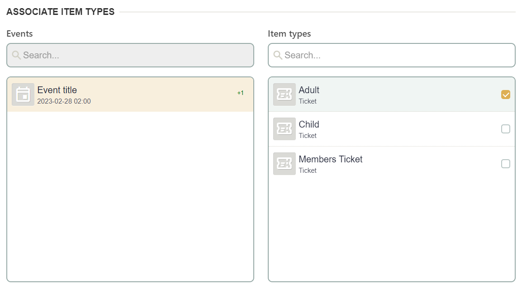This screenshot has height=289, width=522.
Task: Click the Associate Item Types heading
Action: pos(61,12)
